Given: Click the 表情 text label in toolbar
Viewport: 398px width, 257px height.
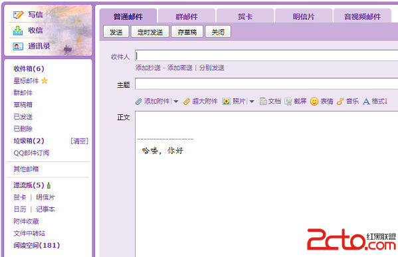Looking at the screenshot, I should 327,102.
